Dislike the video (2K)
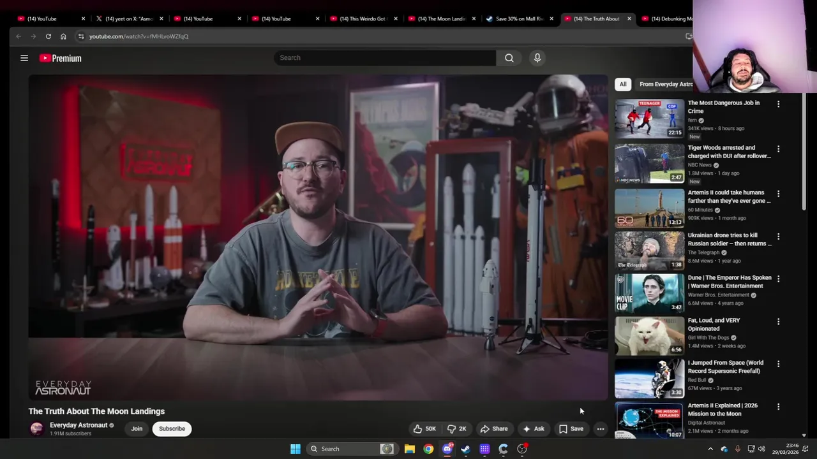The image size is (817, 459). 457,429
